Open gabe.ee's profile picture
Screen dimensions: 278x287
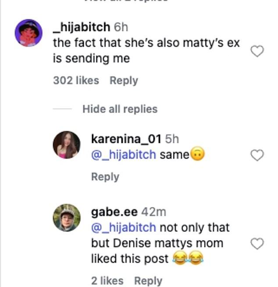pyautogui.click(x=67, y=218)
